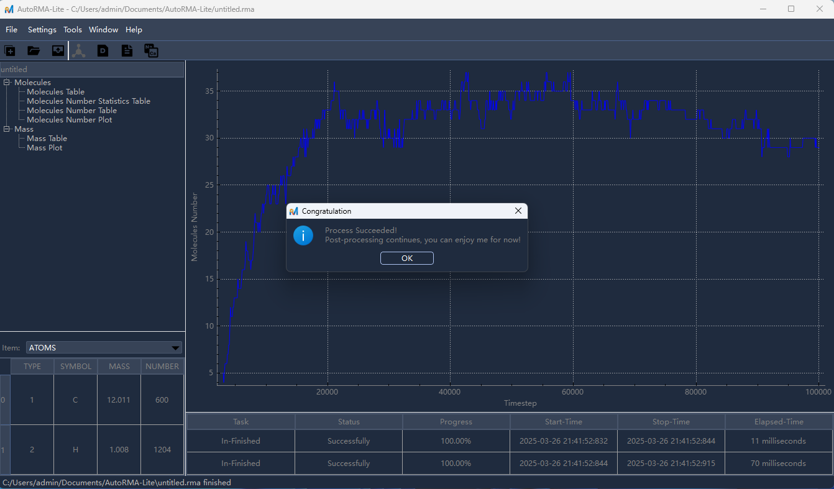The image size is (834, 489).
Task: Click the open folder toolbar icon
Action: (x=34, y=51)
